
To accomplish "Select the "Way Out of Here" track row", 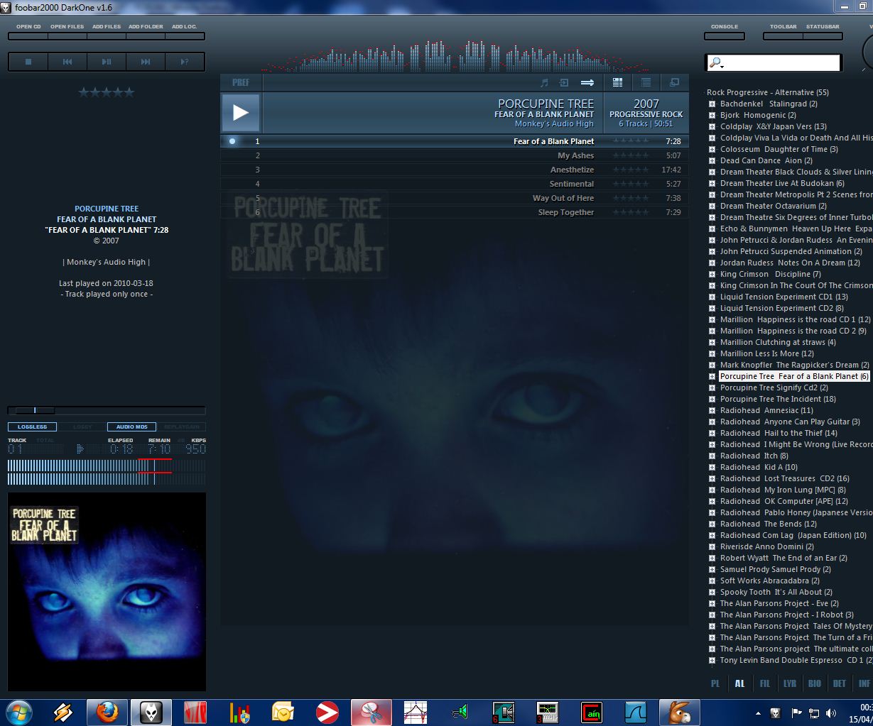I will pos(455,198).
